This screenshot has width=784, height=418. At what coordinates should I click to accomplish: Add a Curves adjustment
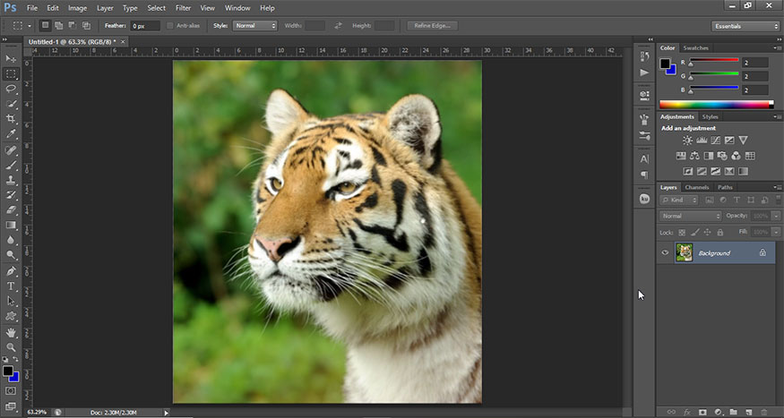coord(716,141)
